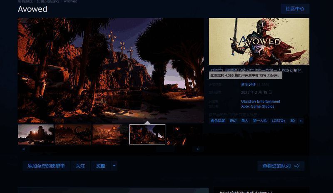The width and height of the screenshot is (333, 193).
Task: Click the left arrow of the screenshot strip
Action: [23, 149]
